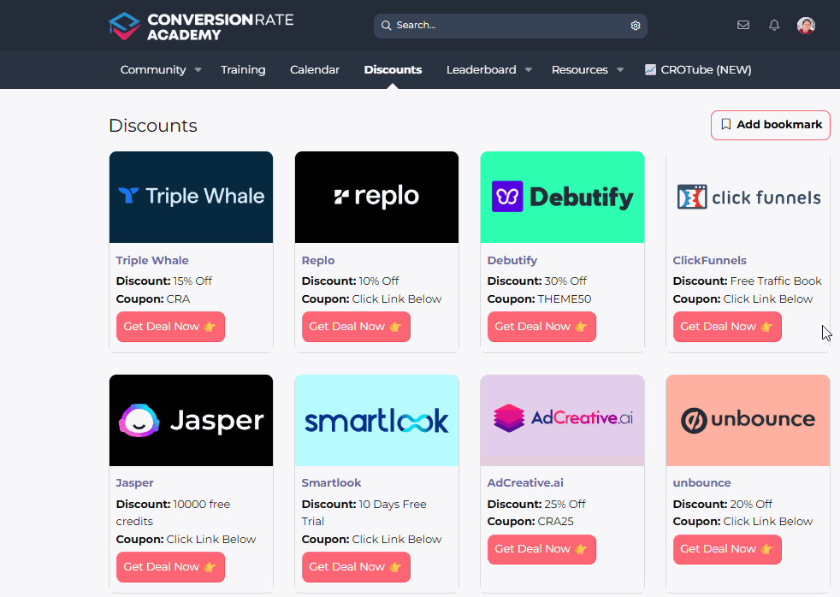Image resolution: width=840 pixels, height=597 pixels.
Task: Click in the Search field
Action: pos(510,26)
